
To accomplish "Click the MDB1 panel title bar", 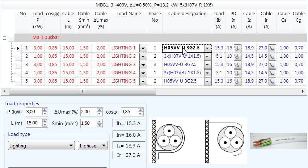I will click(x=154, y=5).
